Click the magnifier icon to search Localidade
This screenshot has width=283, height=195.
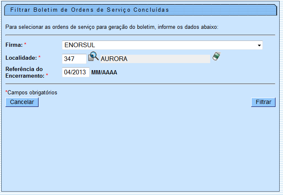pos(93,57)
